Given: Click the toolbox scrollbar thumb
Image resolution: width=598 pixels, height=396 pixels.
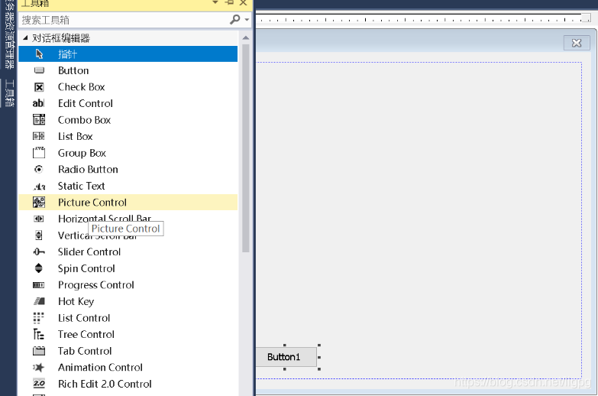Looking at the screenshot, I should point(246,148).
